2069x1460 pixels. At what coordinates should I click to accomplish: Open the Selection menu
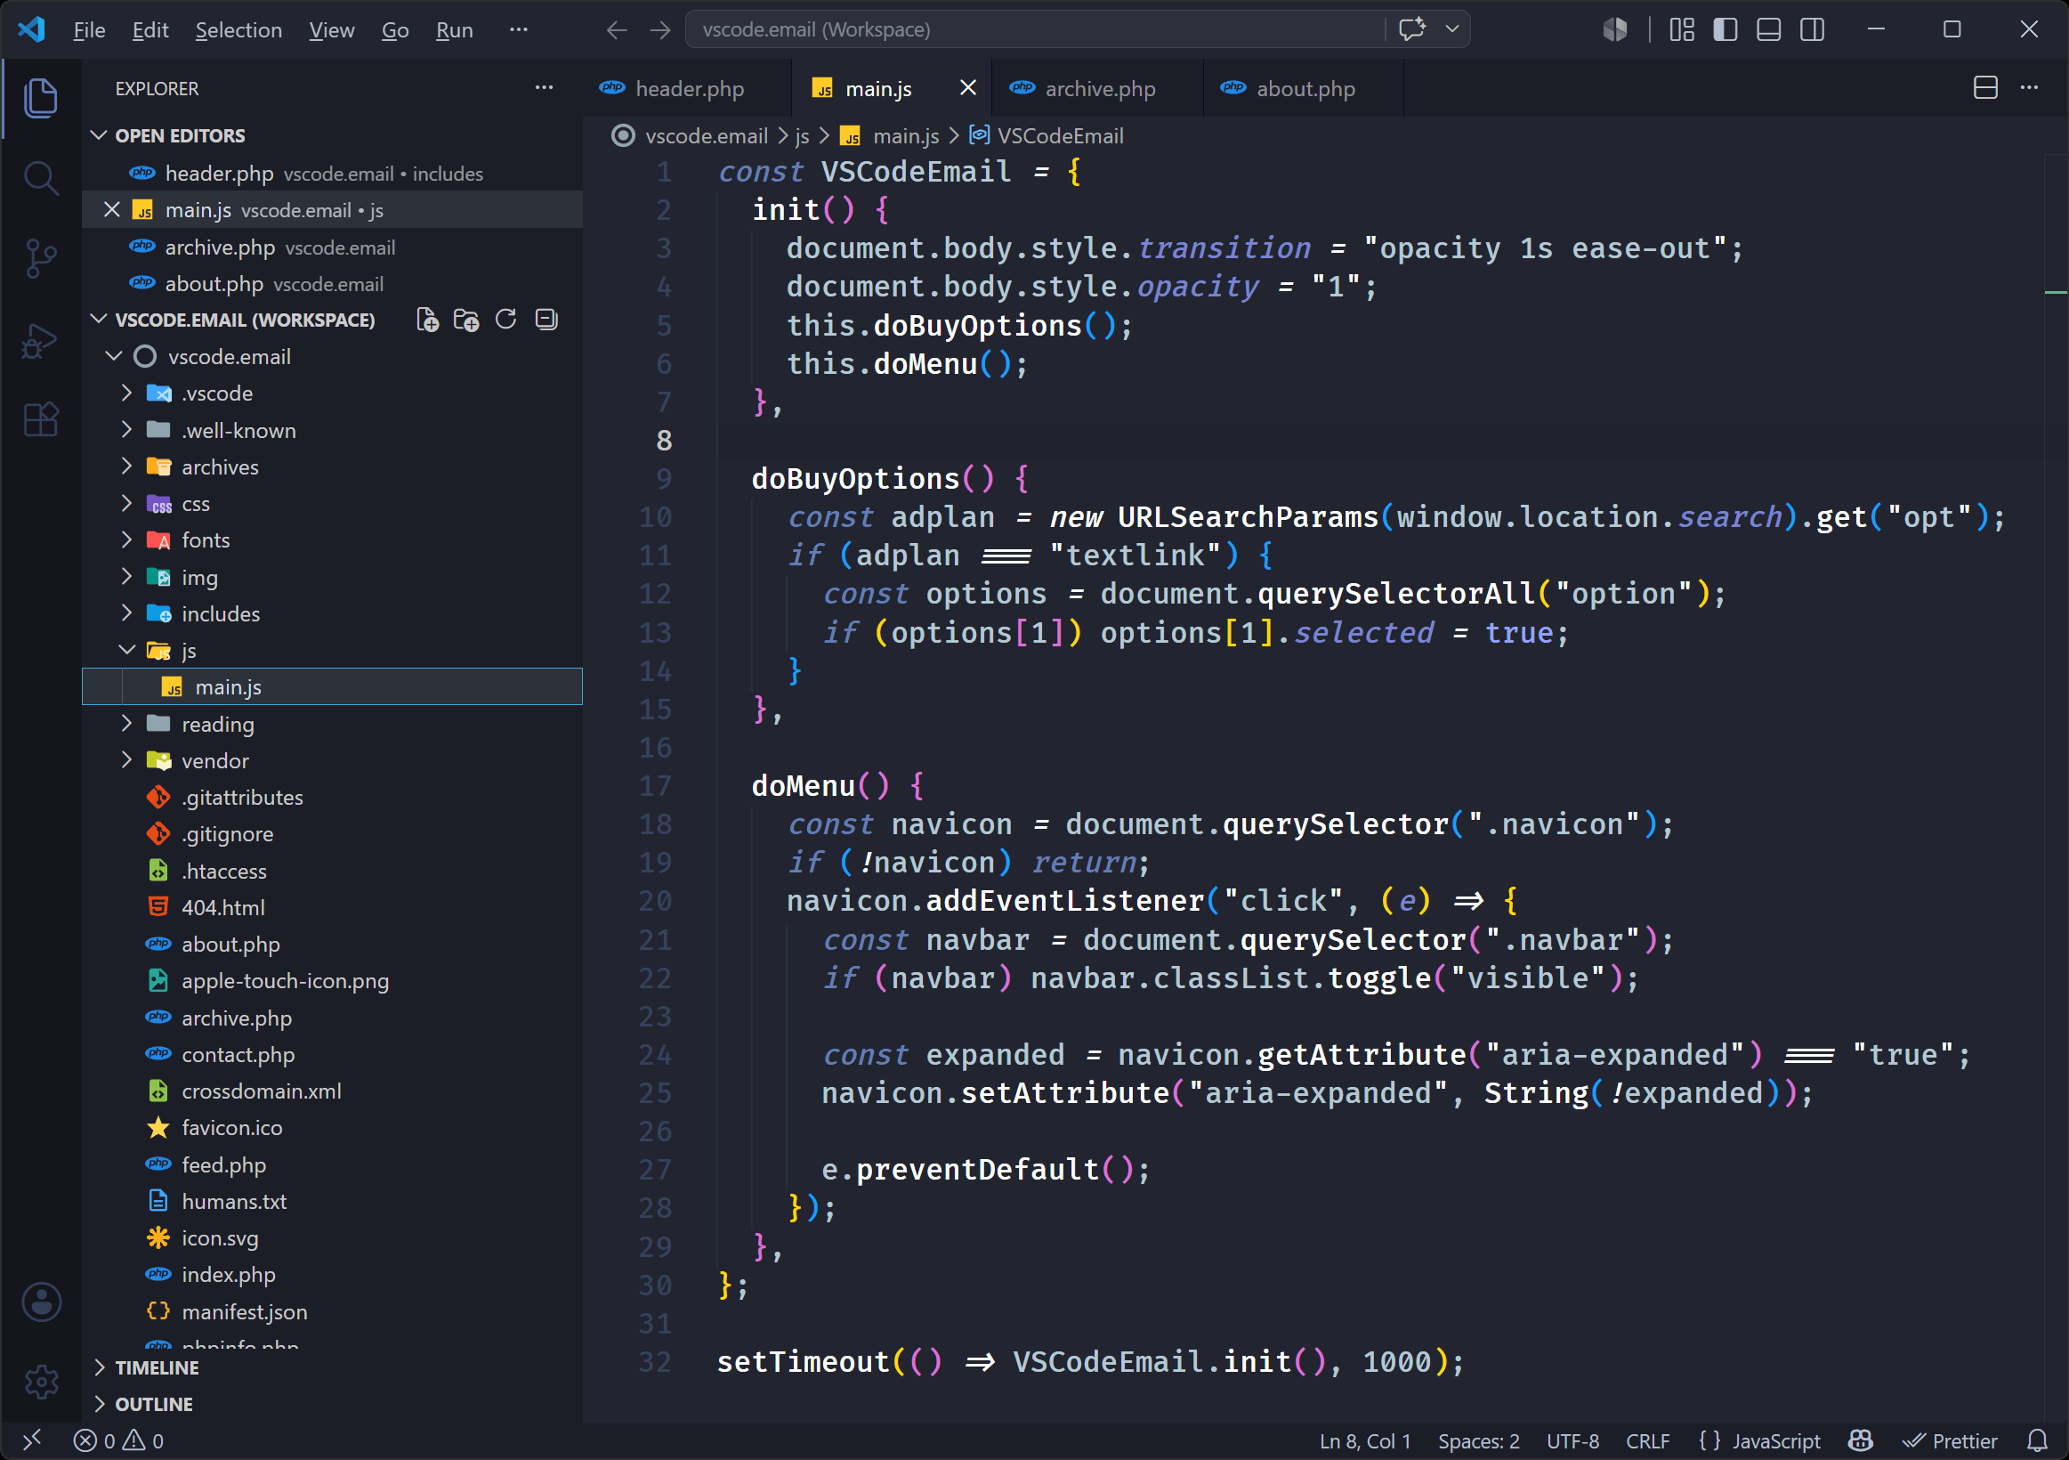(x=238, y=29)
